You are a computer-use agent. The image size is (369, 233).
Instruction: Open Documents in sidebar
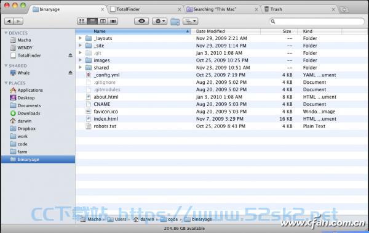(x=38, y=105)
